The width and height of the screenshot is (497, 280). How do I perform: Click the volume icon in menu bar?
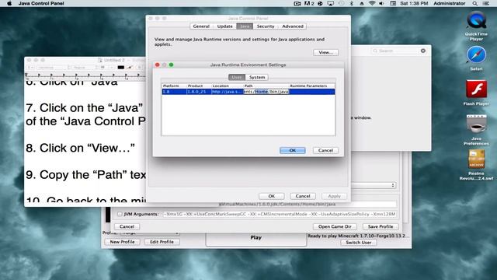[381, 3]
